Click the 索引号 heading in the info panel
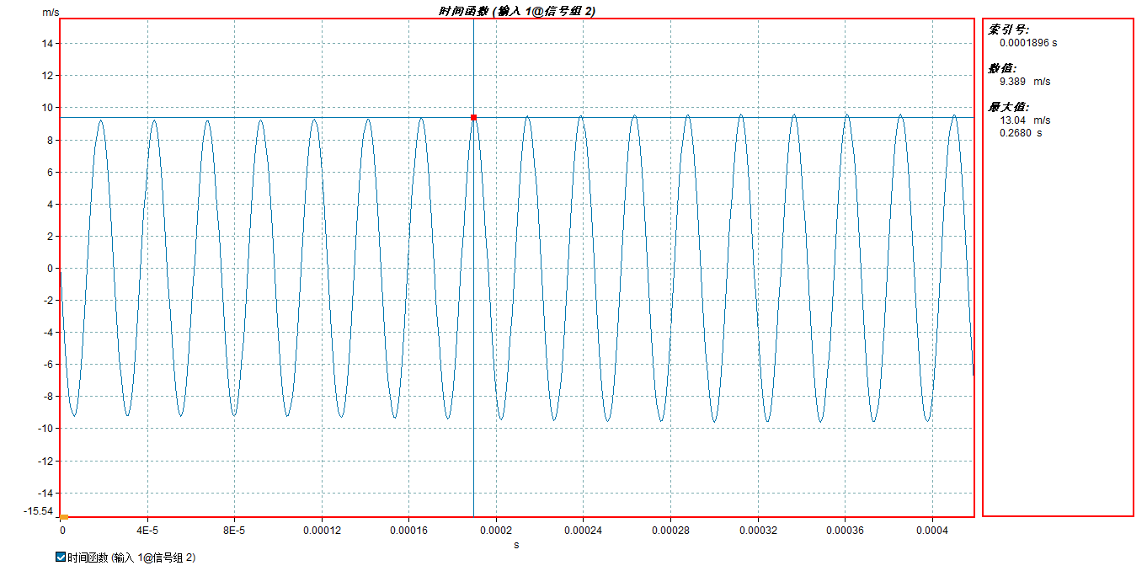Image resolution: width=1147 pixels, height=571 pixels. [x=1007, y=29]
